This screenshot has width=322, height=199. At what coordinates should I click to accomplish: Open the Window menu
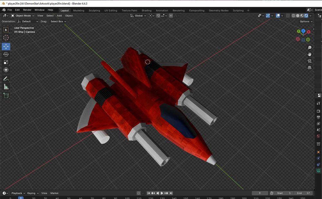pyautogui.click(x=39, y=10)
